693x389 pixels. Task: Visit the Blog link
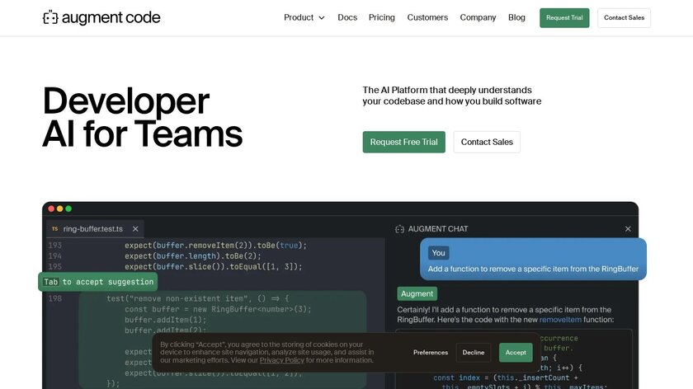[516, 17]
